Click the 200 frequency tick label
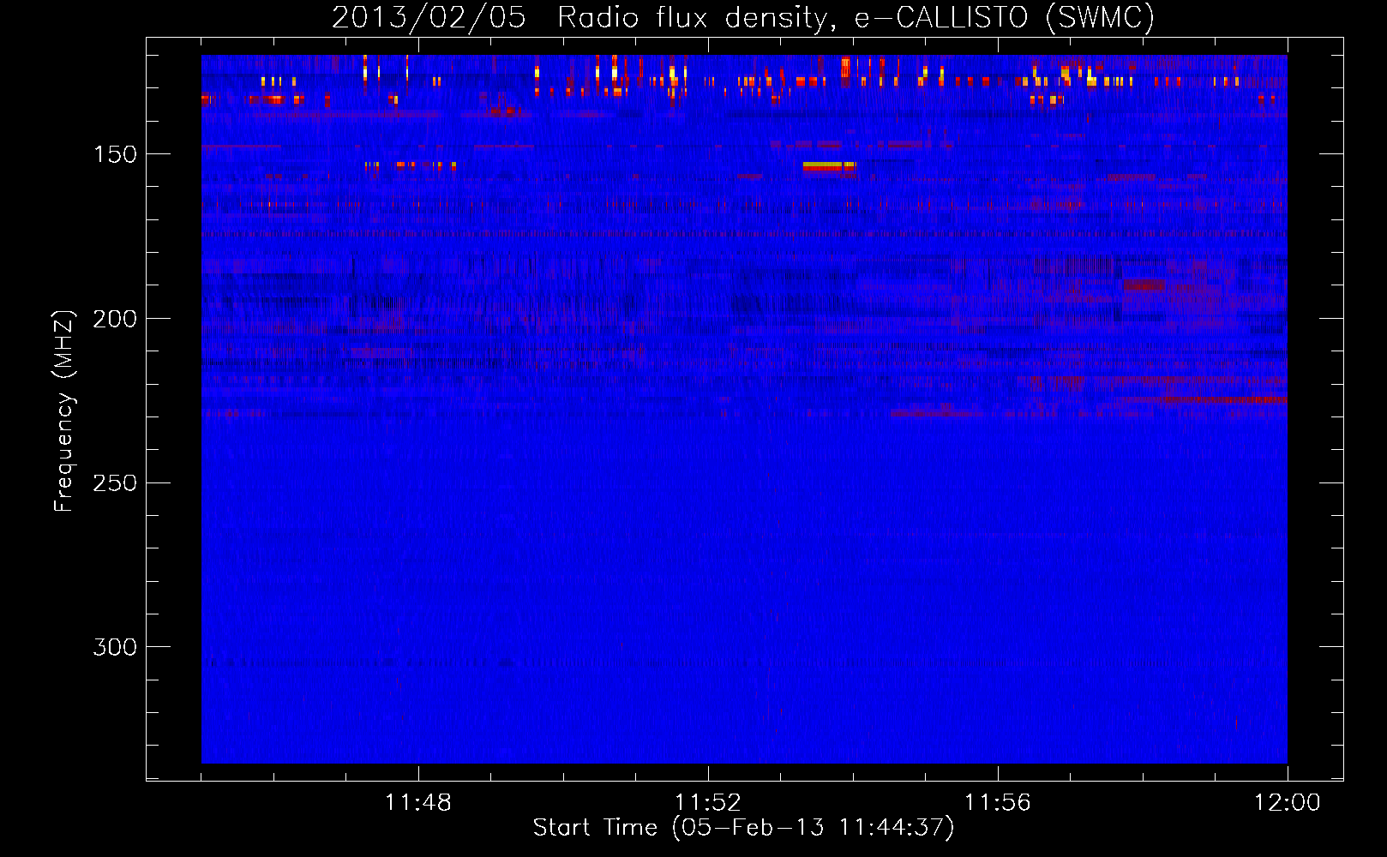The width and height of the screenshot is (1387, 857). pyautogui.click(x=115, y=319)
